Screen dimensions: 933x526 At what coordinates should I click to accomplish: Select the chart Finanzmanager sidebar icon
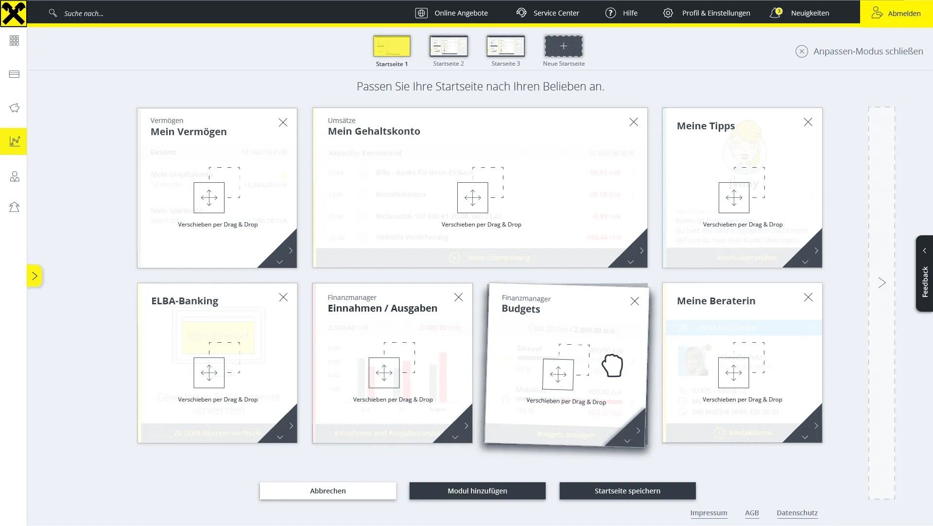tap(14, 141)
